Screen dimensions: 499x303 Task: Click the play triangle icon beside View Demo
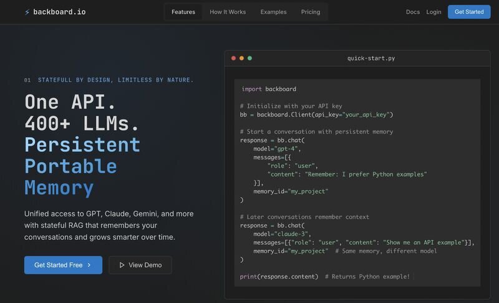click(x=122, y=265)
